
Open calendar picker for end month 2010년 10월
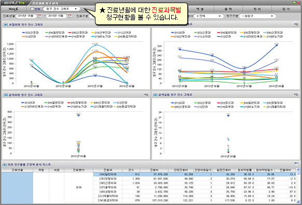[70, 16]
